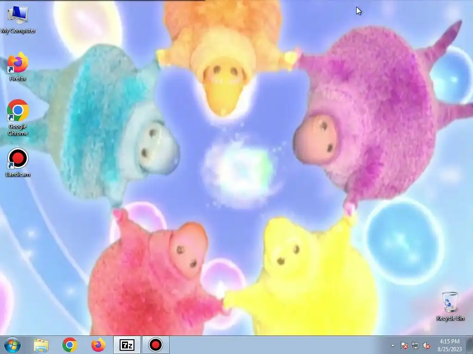Select the Recycle Bin icon

tap(450, 306)
